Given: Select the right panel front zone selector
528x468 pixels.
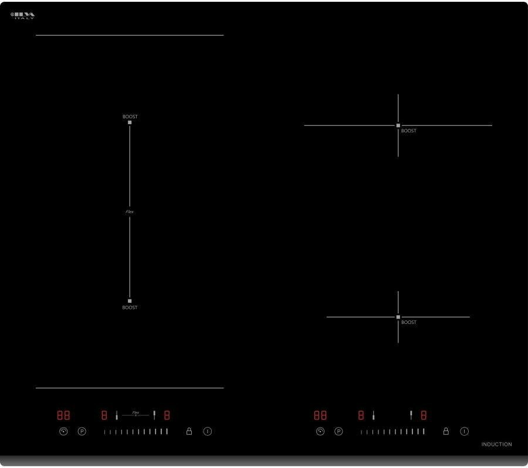Looking at the screenshot, I should pyautogui.click(x=373, y=415).
